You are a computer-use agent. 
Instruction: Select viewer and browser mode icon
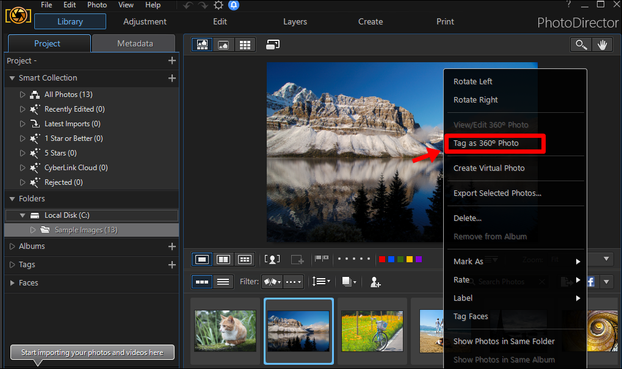202,45
